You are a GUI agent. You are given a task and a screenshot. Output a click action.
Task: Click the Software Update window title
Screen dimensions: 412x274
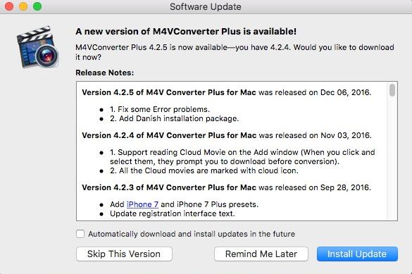pos(206,6)
